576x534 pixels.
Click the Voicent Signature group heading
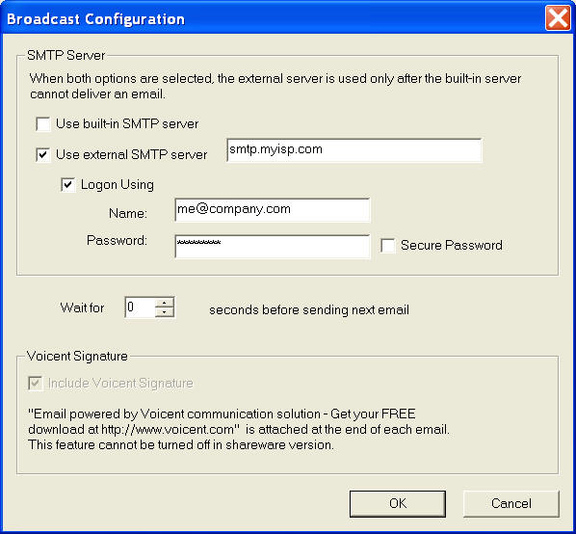point(77,356)
